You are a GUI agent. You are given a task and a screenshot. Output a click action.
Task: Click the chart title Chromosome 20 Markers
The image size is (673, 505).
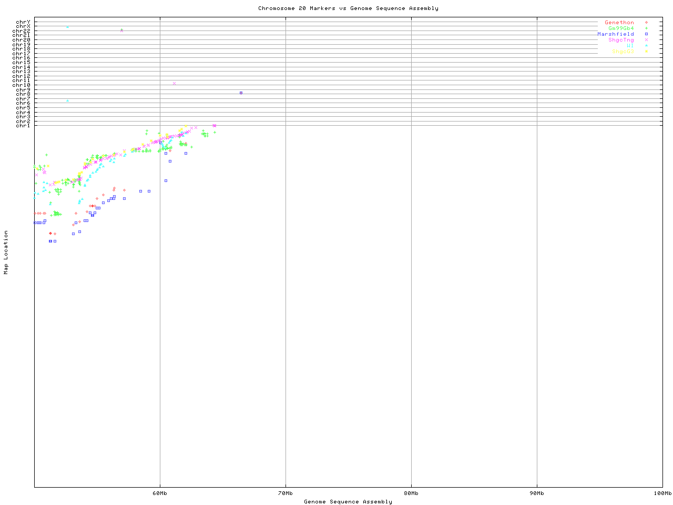click(x=348, y=8)
